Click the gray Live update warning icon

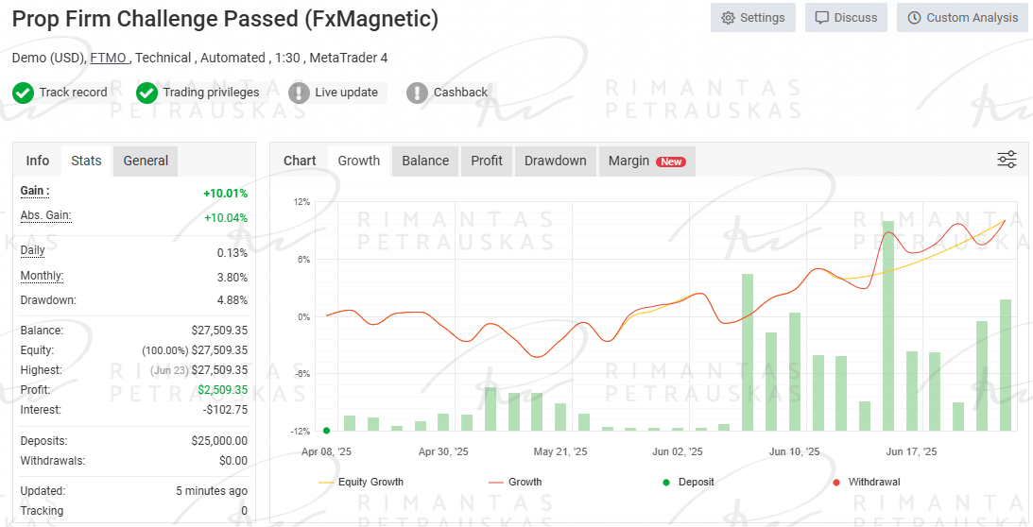299,93
